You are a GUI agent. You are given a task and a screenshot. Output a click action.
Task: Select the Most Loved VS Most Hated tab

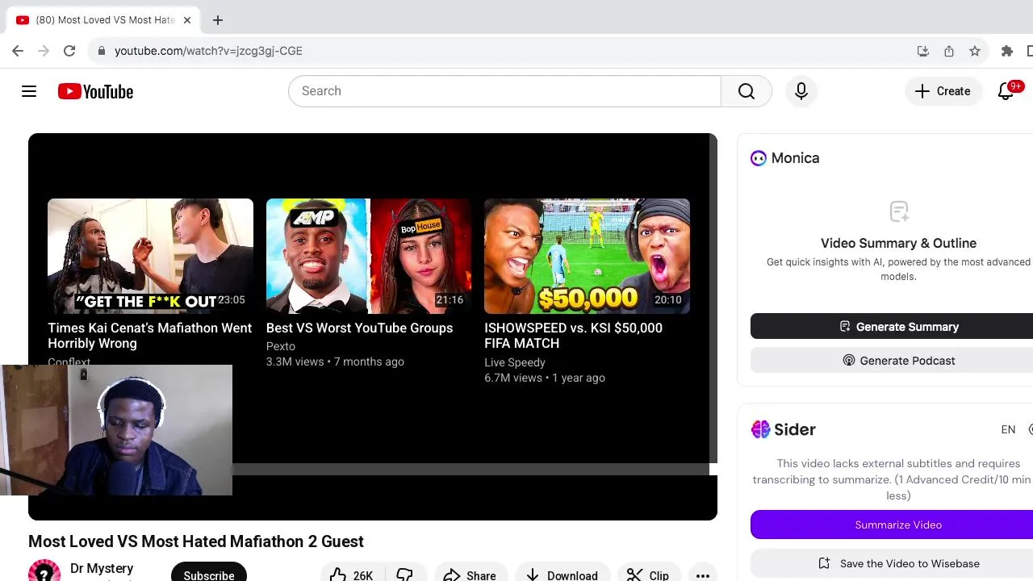click(103, 20)
